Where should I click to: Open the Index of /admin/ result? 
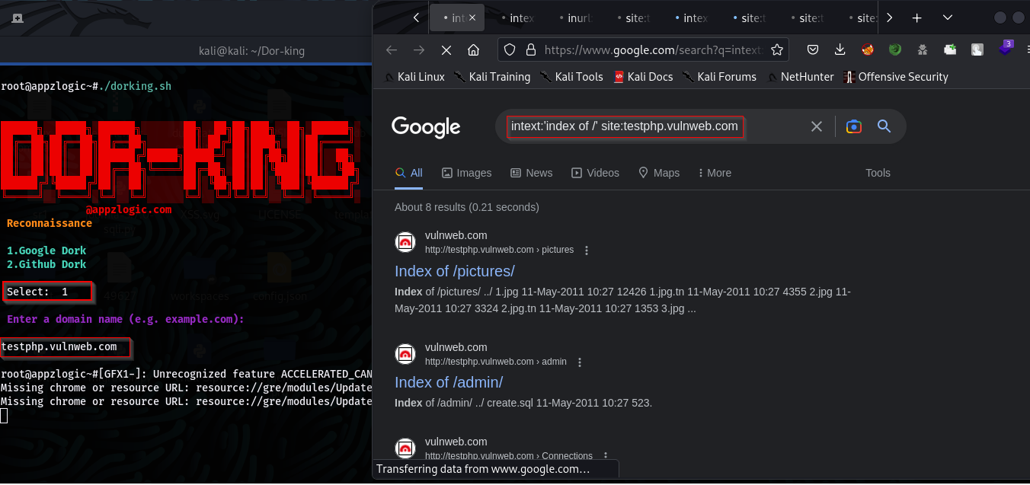pyautogui.click(x=449, y=382)
